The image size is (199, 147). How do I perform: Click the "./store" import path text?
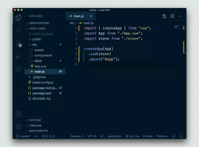coord(131,39)
